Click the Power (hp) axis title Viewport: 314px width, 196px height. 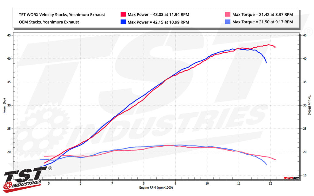[x=5, y=106]
